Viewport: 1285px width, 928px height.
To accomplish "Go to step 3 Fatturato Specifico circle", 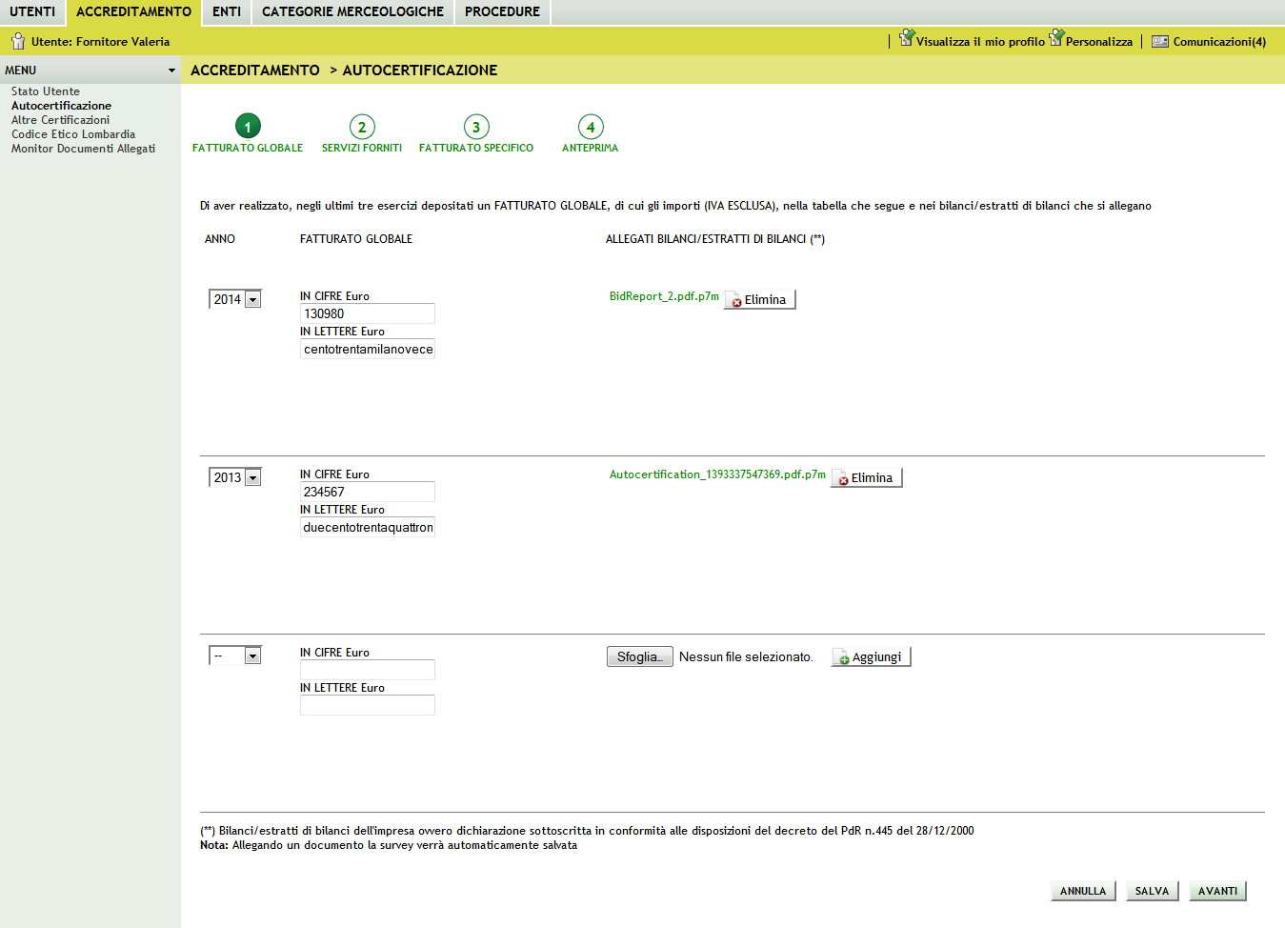I will point(476,127).
